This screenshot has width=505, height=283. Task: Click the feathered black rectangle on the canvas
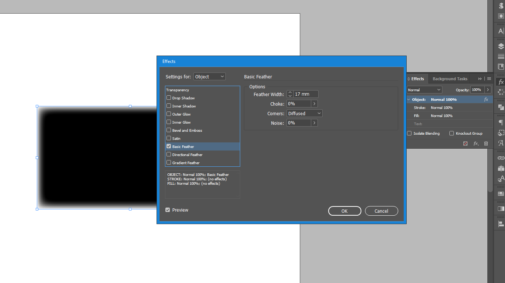[x=98, y=158]
